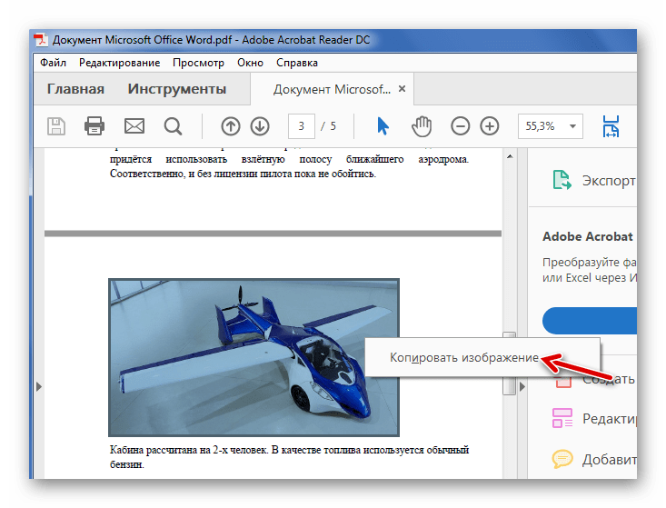Screen dimensions: 666x508
Task: Open the search magnifier tool
Action: [x=173, y=126]
